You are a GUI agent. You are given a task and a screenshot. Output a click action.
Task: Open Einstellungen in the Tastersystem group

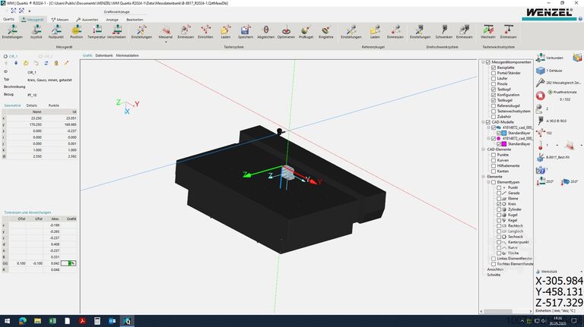[x=141, y=32]
